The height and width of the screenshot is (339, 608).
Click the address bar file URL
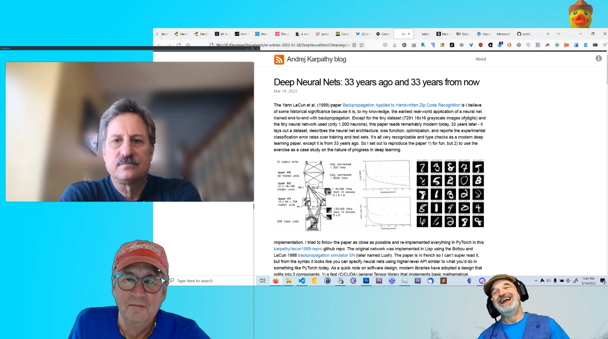pyautogui.click(x=283, y=45)
